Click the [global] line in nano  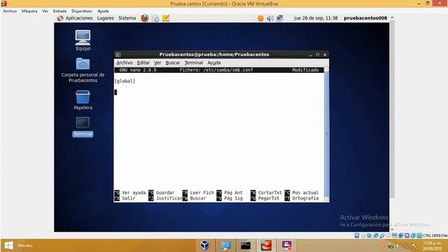[x=125, y=81]
